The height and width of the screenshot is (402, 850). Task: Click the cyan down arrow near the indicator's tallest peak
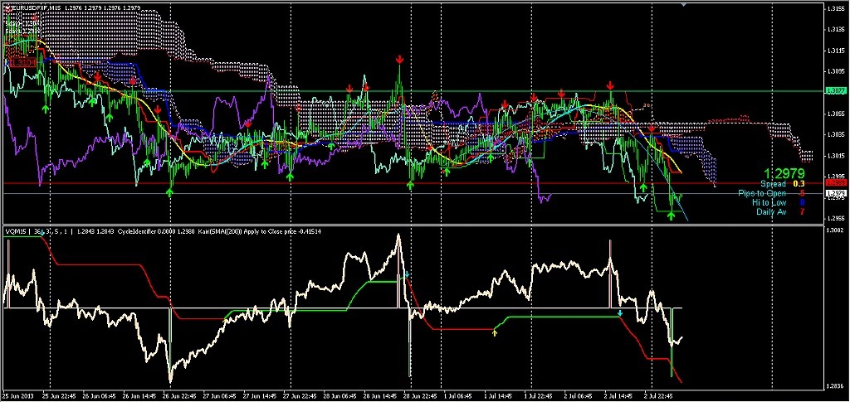[407, 275]
